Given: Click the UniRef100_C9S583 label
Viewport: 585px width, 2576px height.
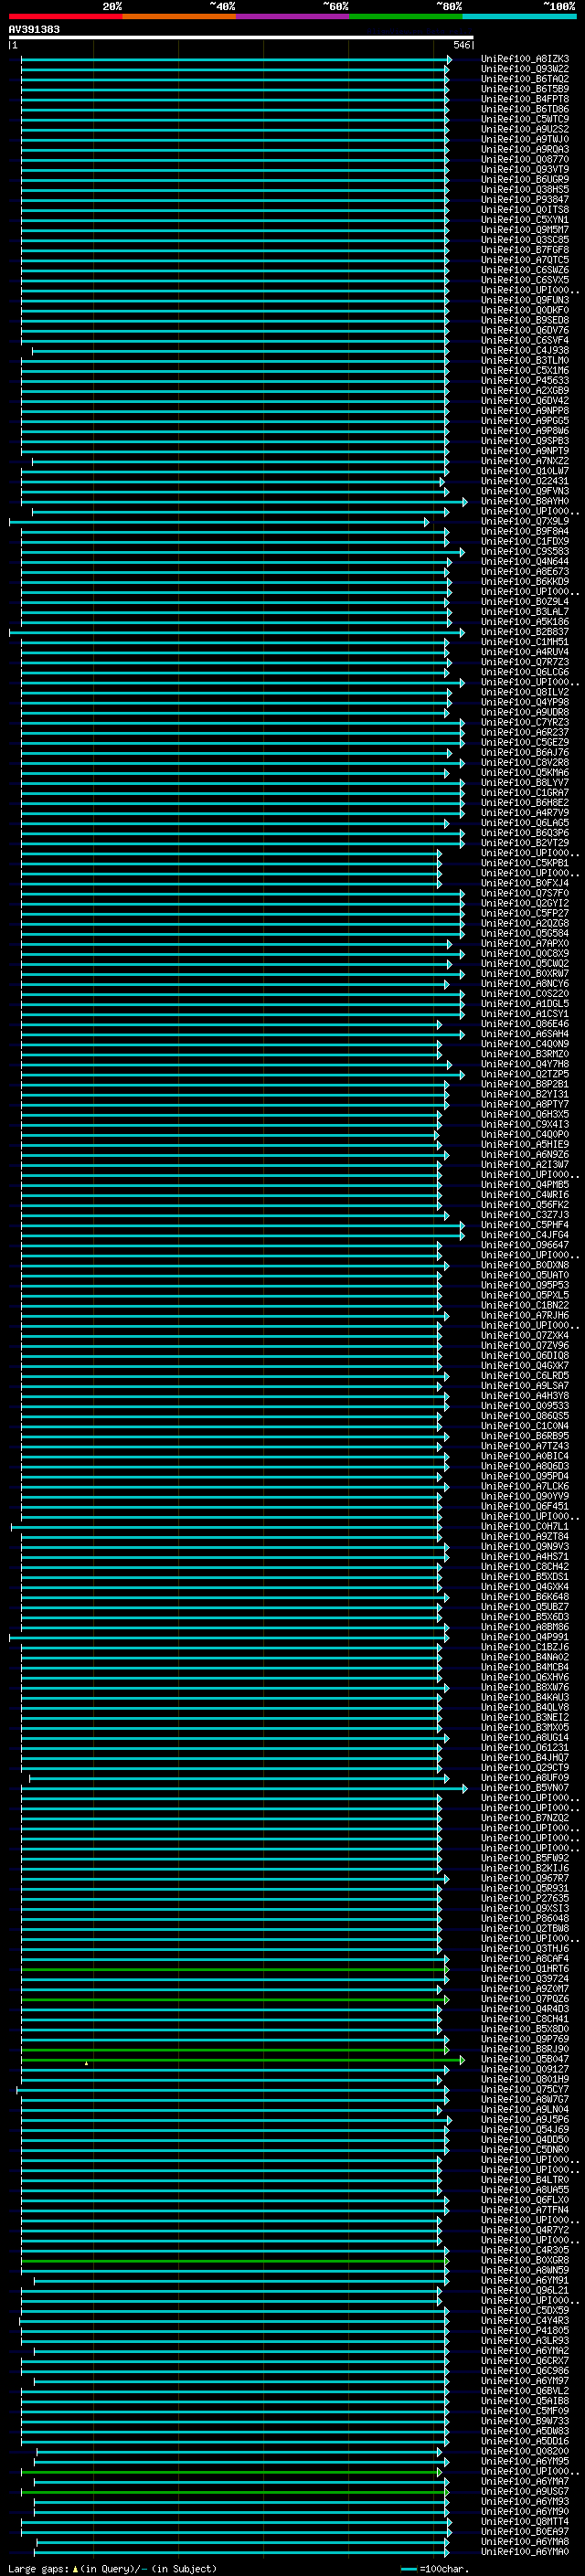Looking at the screenshot, I should 524,552.
